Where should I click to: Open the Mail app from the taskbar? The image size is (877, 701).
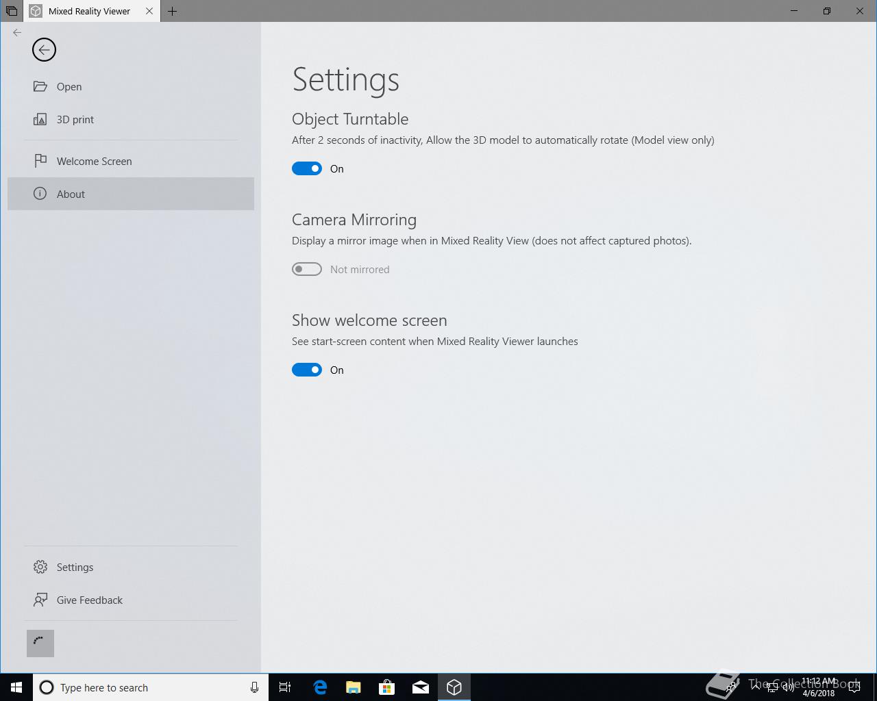pyautogui.click(x=421, y=687)
